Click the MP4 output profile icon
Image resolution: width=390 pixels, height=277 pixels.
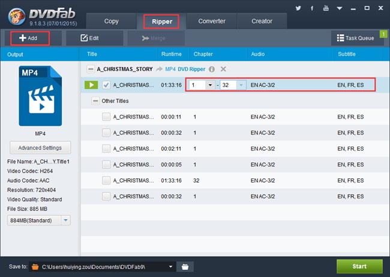(x=40, y=96)
